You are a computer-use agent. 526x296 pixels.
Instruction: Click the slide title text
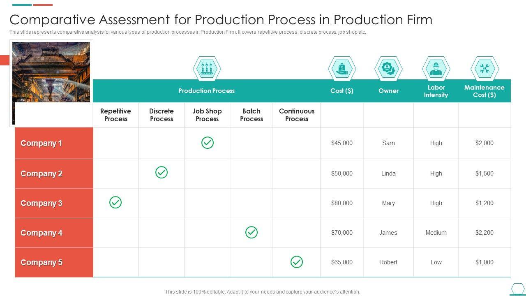point(221,20)
